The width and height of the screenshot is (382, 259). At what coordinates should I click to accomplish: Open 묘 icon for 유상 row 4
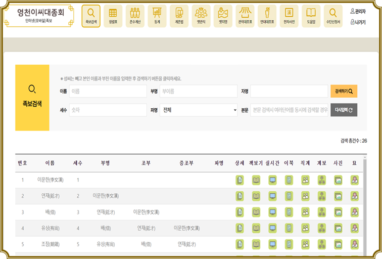tap(355, 228)
